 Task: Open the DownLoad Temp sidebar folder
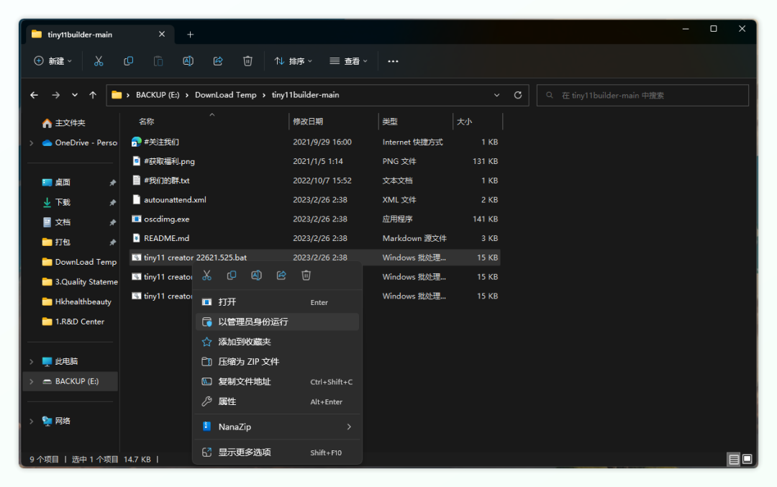[x=85, y=262]
